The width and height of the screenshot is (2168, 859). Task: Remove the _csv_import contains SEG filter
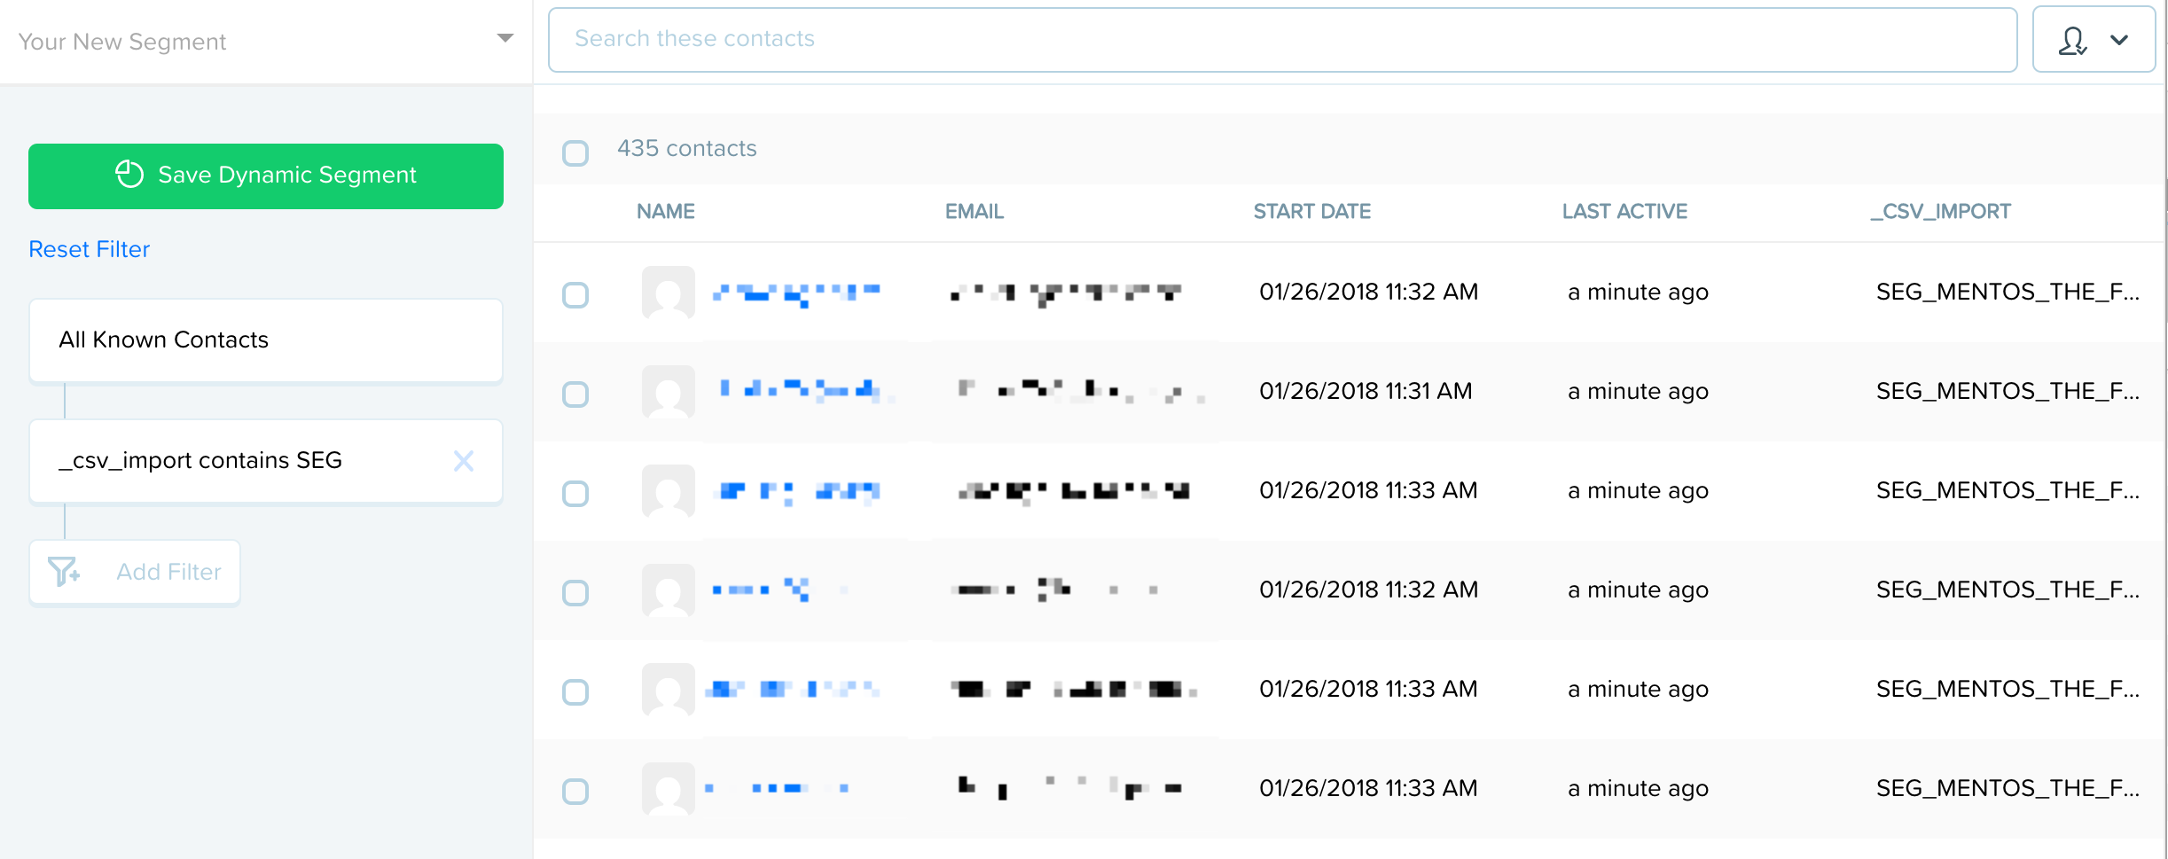(x=464, y=461)
